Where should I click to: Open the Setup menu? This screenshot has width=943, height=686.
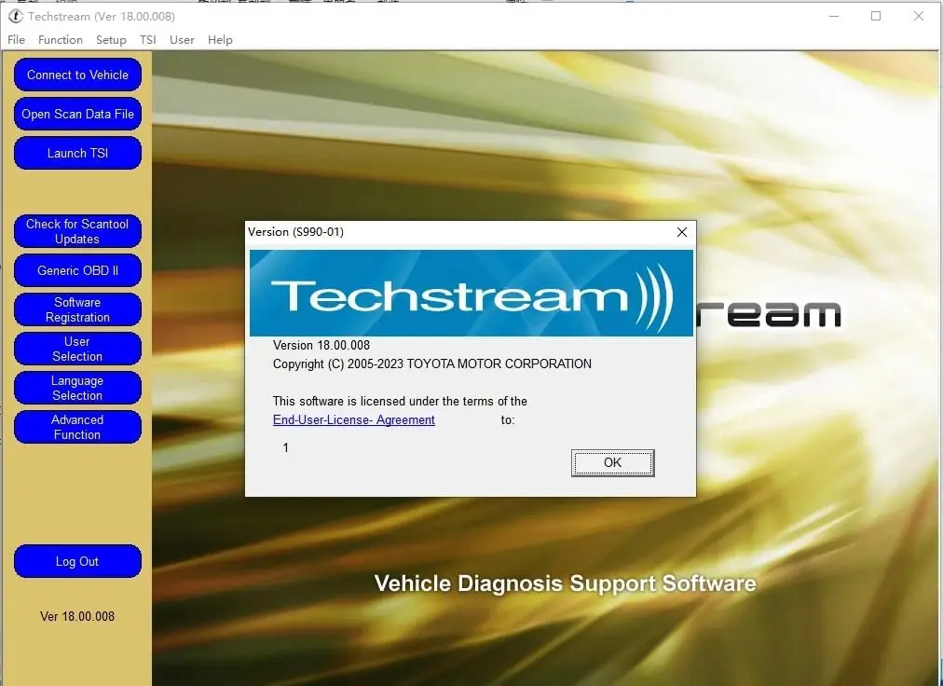(x=111, y=39)
